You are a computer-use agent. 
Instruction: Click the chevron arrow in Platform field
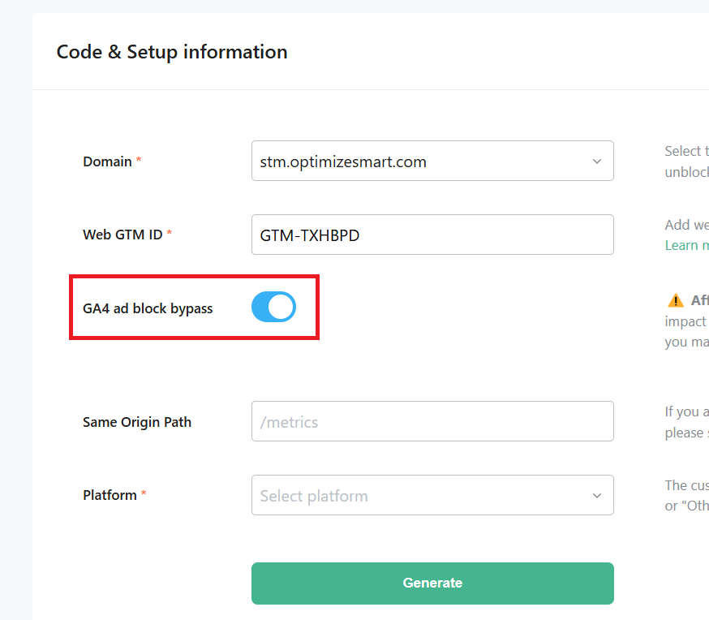(597, 496)
